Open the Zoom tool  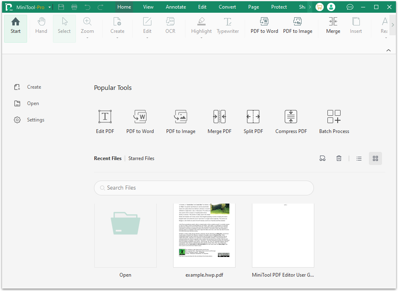(87, 25)
